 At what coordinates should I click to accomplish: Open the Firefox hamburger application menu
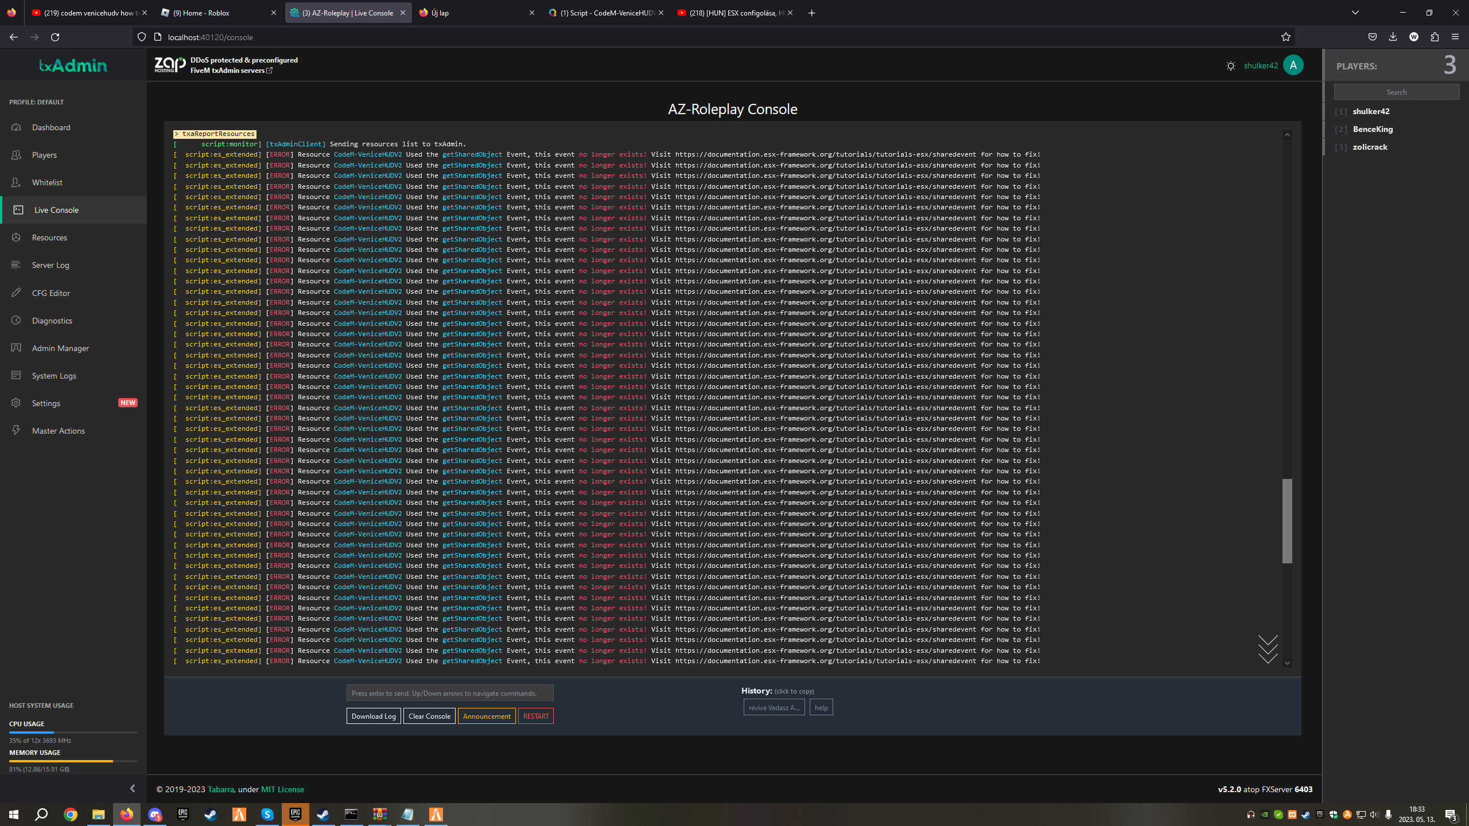[1455, 37]
